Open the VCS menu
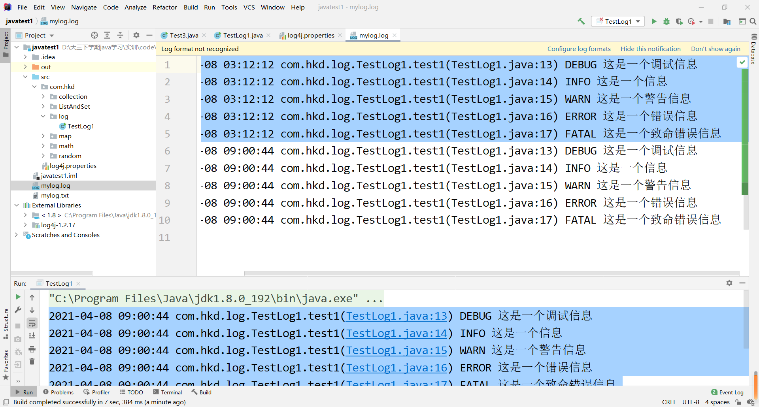 (249, 7)
